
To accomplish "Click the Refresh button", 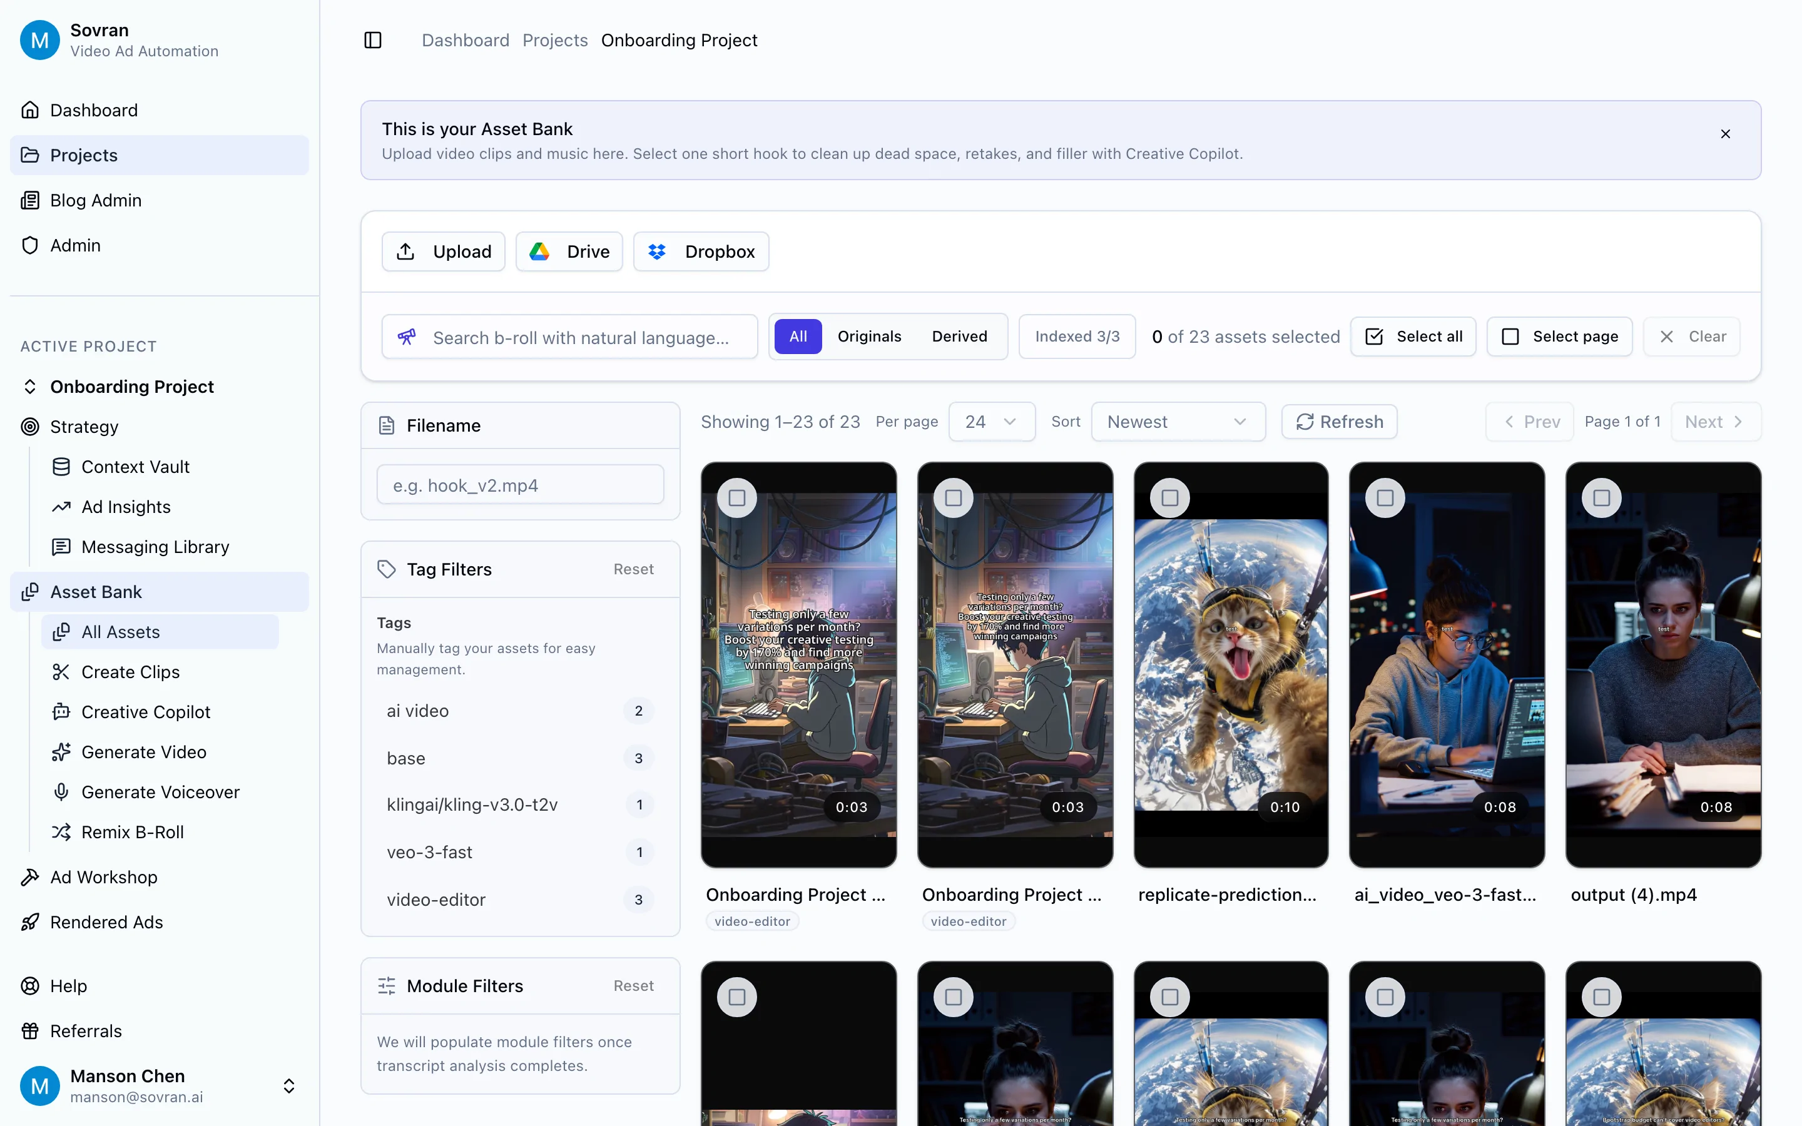I will (x=1340, y=422).
